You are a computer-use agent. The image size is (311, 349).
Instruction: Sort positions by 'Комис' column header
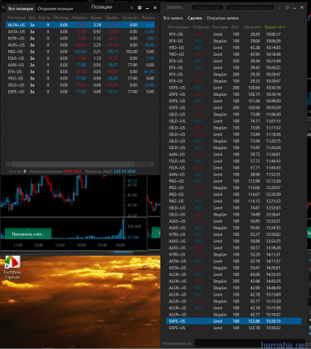[x=97, y=18]
